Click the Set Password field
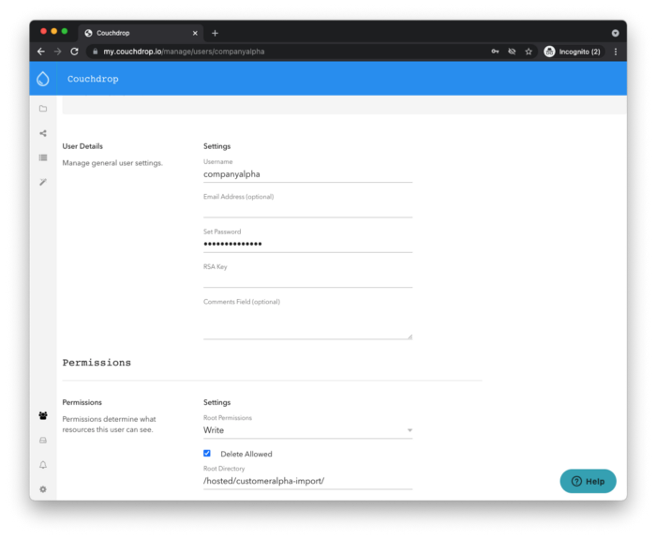656x539 pixels. pyautogui.click(x=308, y=244)
